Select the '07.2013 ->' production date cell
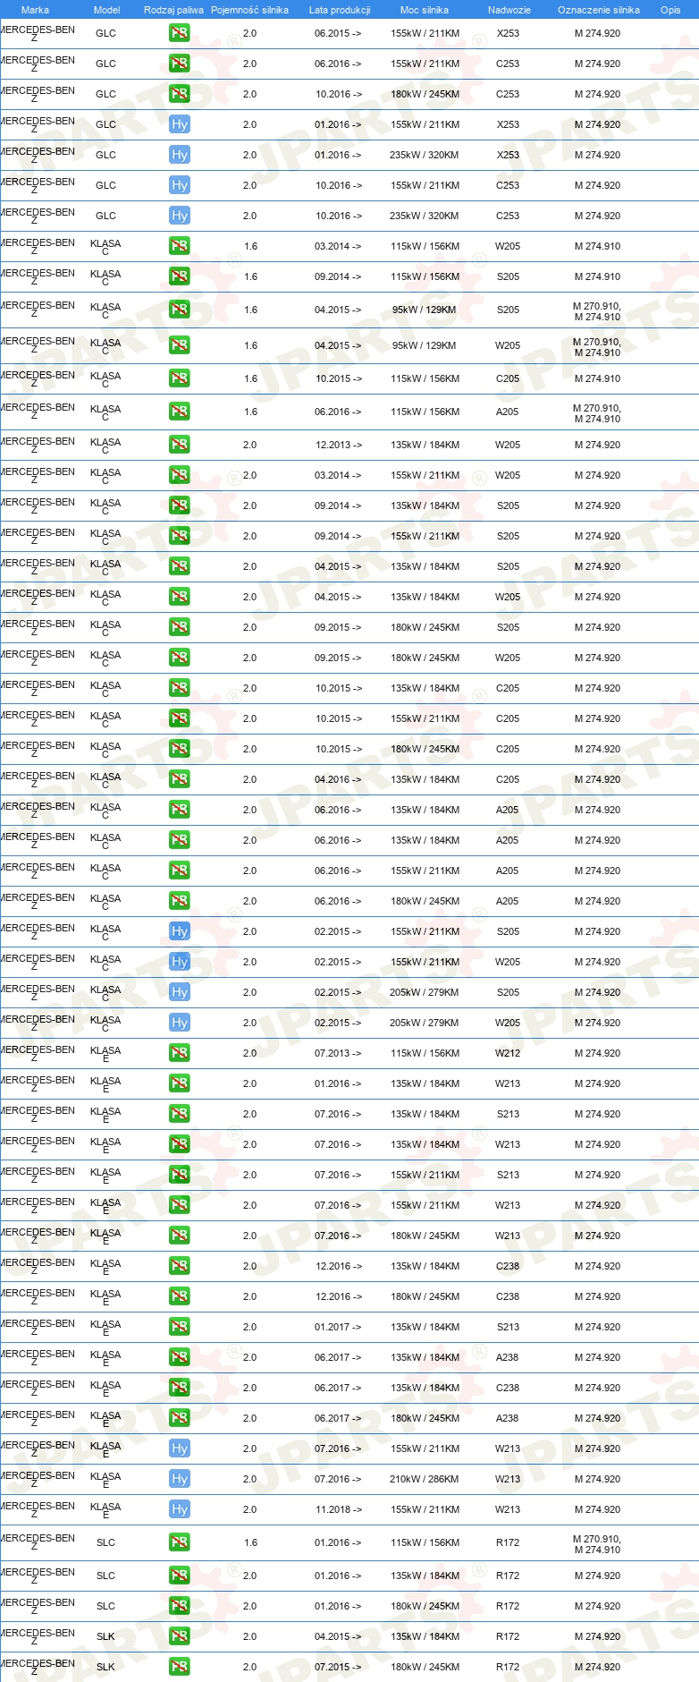 (x=338, y=1054)
